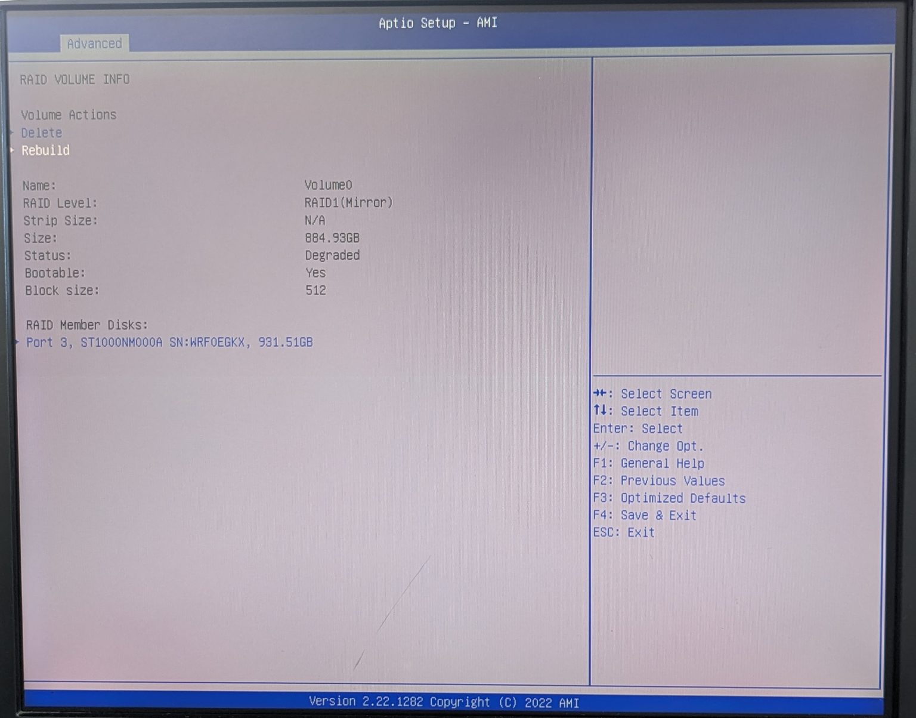
Task: Click the Select Item up/down arrows icon
Action: click(601, 411)
